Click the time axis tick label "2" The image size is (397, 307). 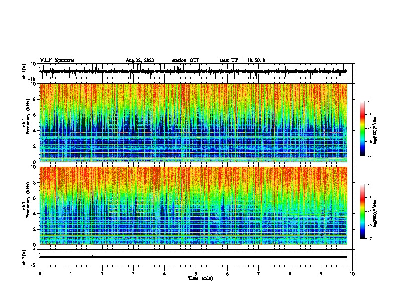[x=102, y=274]
